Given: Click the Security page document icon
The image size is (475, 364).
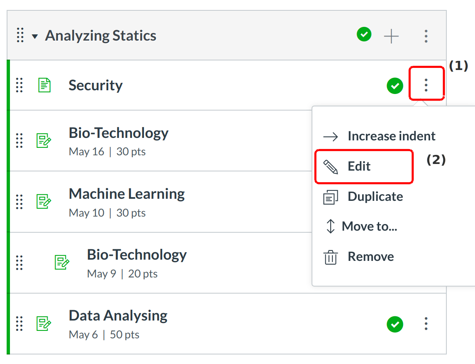Looking at the screenshot, I should tap(44, 85).
